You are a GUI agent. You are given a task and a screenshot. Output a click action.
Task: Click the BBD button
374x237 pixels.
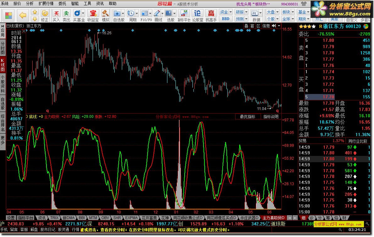pos(225,19)
